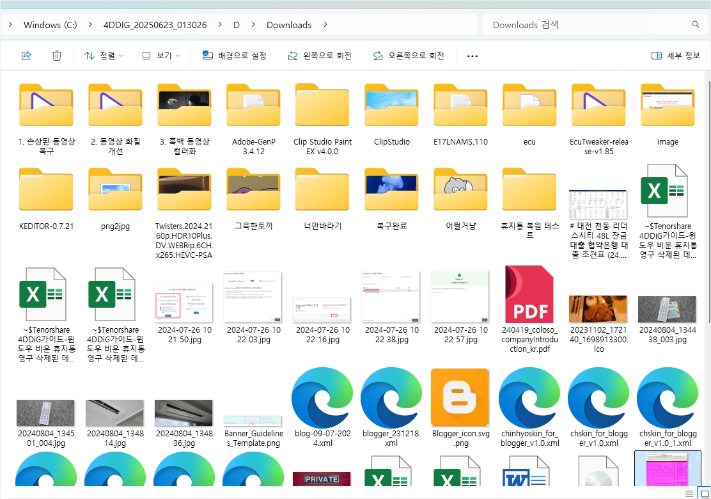Switch to details list view layout
Image resolution: width=711 pixels, height=499 pixels.
(689, 493)
